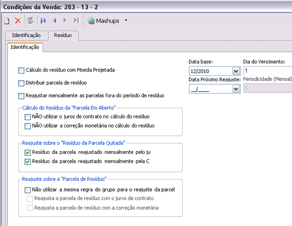The height and width of the screenshot is (226, 292).
Task: Open the Data Próximo Reajuste dropdown
Action: click(x=236, y=89)
